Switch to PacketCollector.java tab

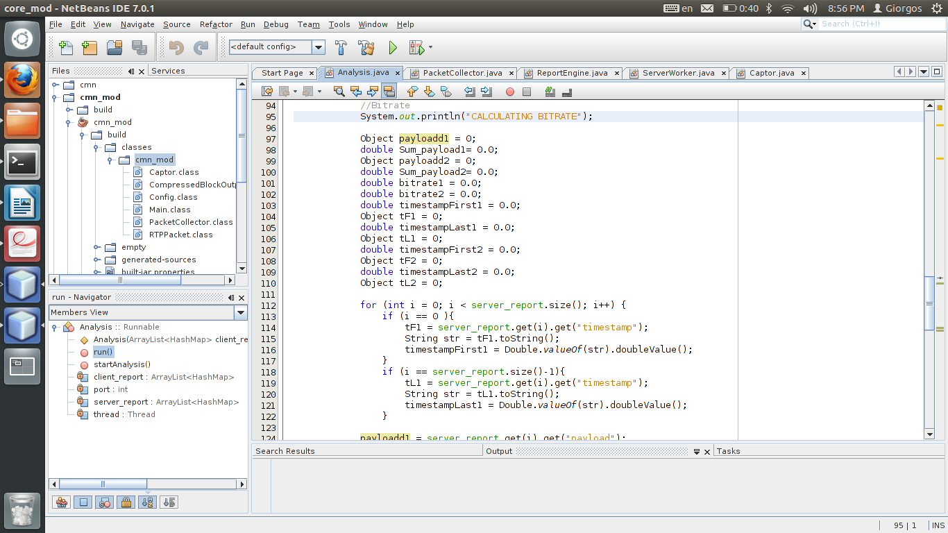462,73
